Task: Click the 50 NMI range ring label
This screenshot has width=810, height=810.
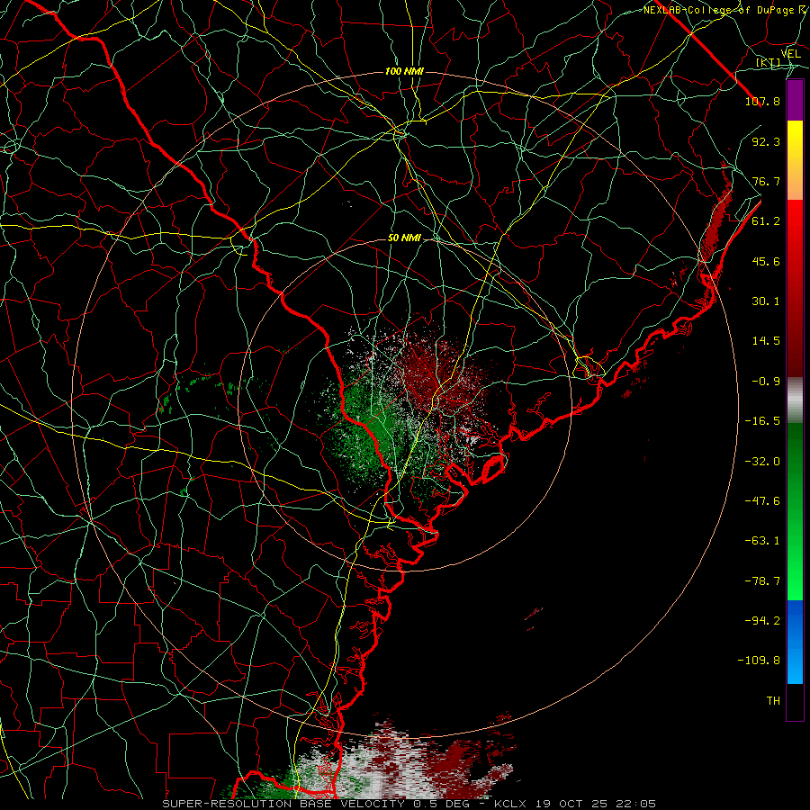Action: tap(404, 238)
